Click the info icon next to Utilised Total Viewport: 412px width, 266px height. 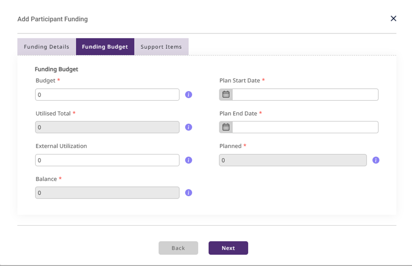coord(188,127)
